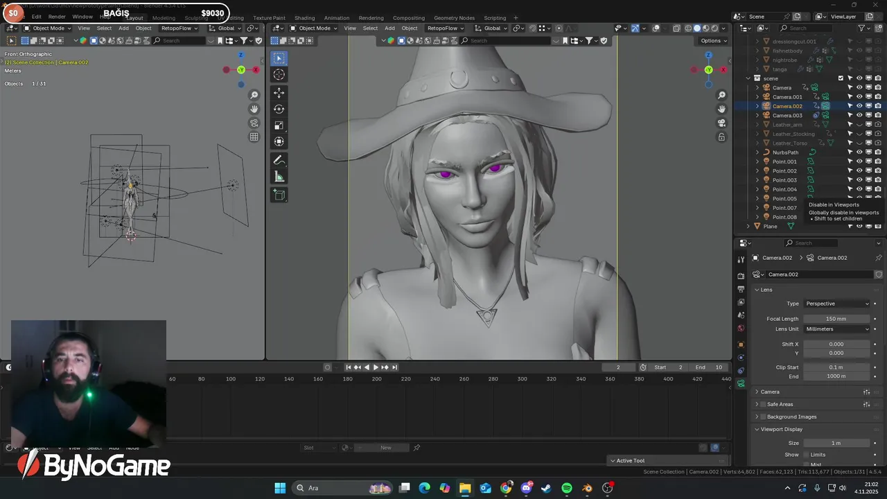The width and height of the screenshot is (887, 499).
Task: Expand the Plane item in outliner
Action: tap(748, 227)
